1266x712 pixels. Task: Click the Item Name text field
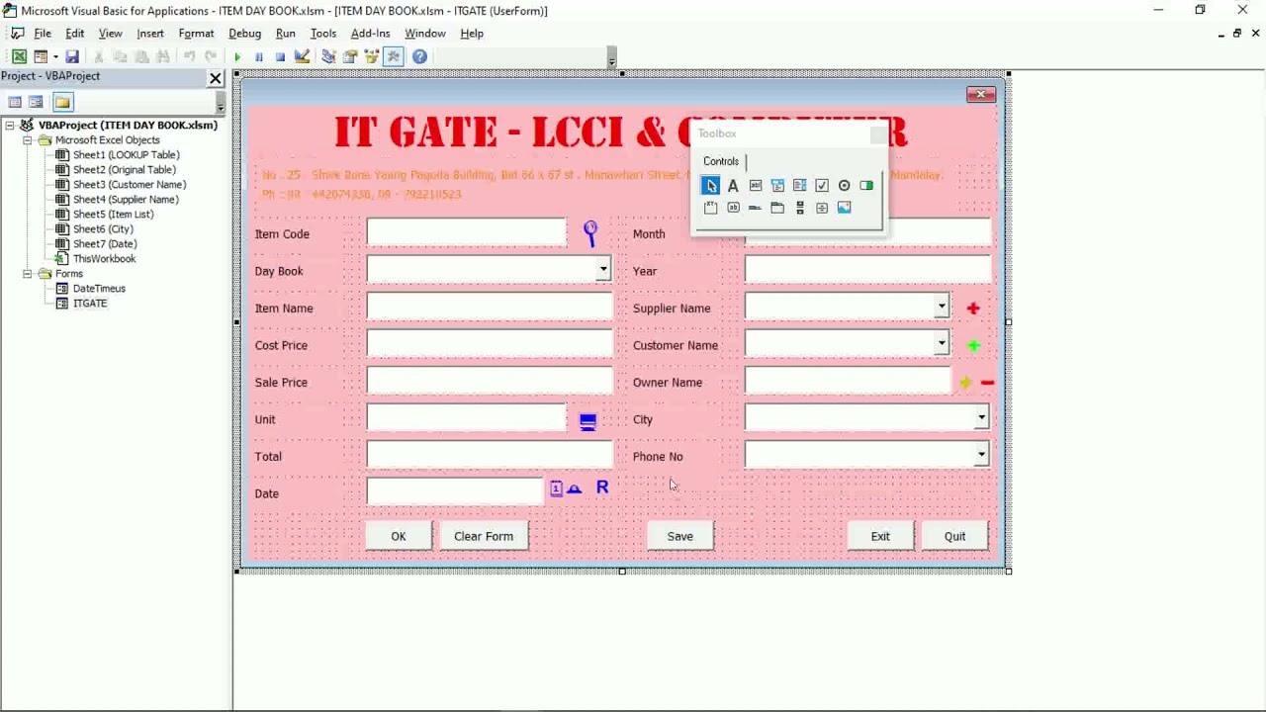(x=490, y=308)
